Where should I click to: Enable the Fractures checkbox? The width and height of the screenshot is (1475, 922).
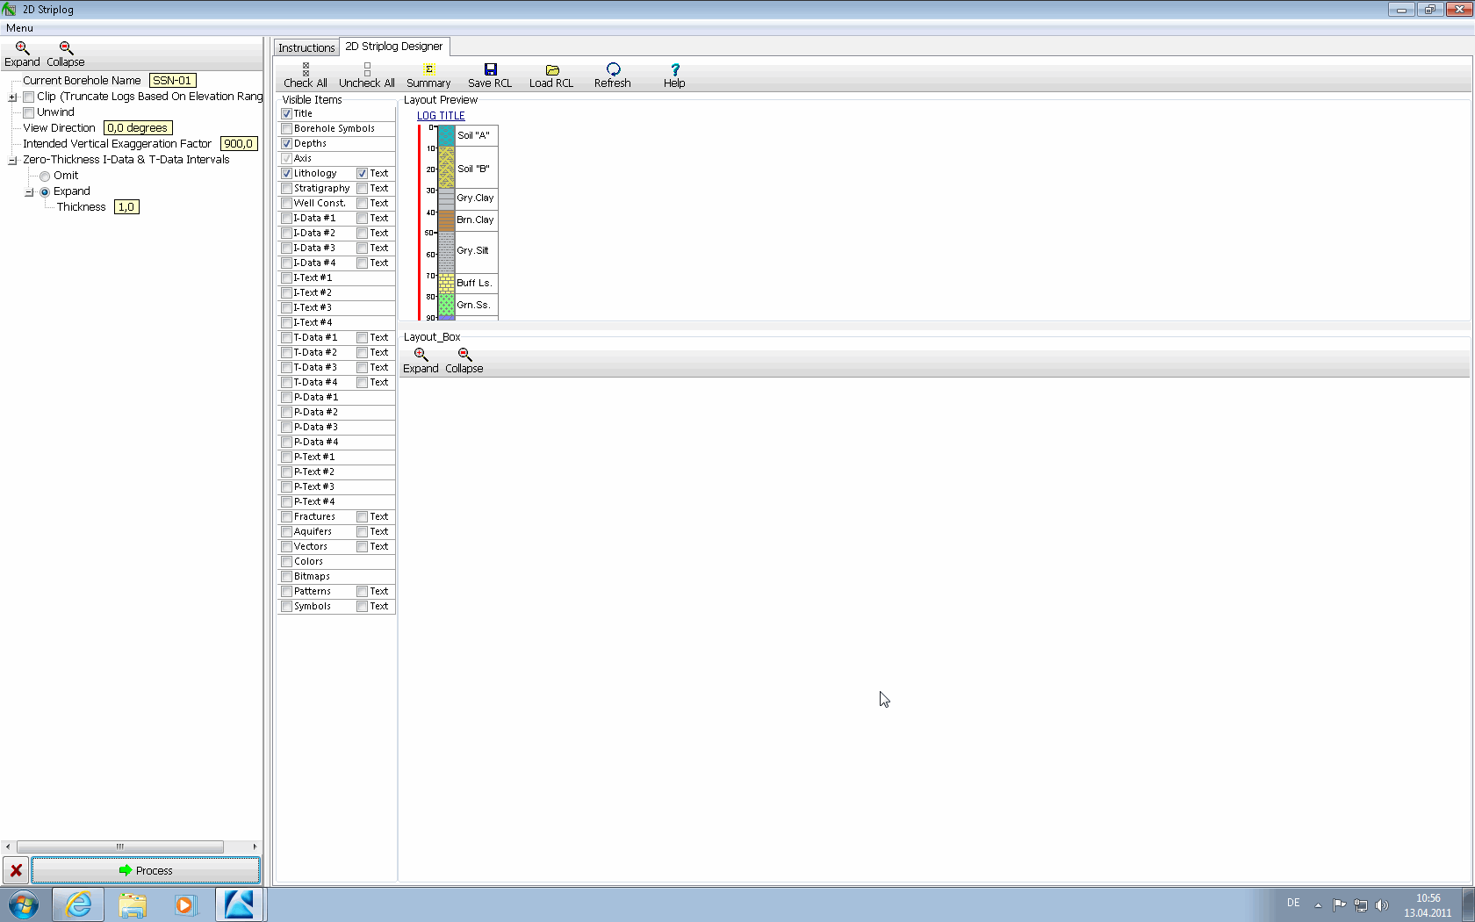click(286, 516)
